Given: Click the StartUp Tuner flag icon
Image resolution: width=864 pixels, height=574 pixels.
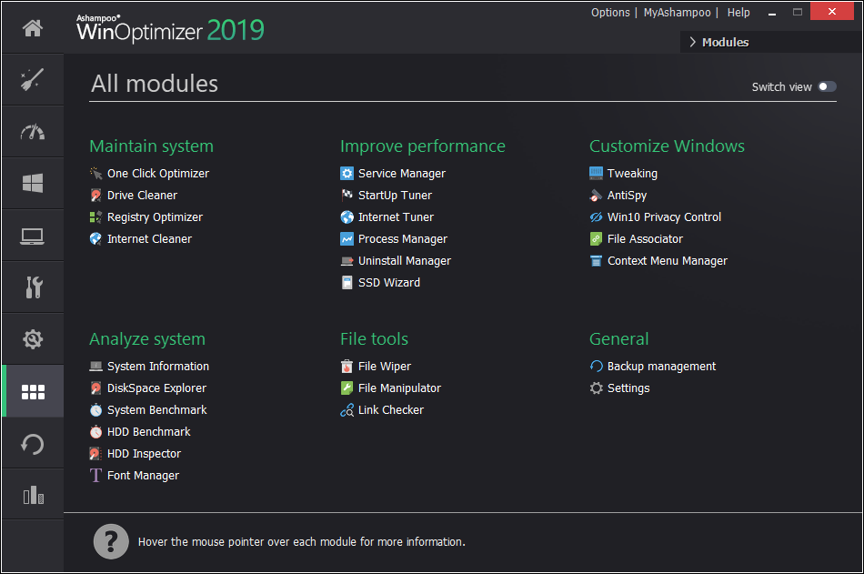Looking at the screenshot, I should (x=347, y=196).
